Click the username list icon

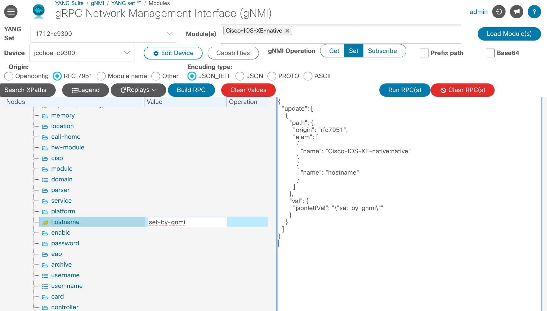click(x=45, y=275)
